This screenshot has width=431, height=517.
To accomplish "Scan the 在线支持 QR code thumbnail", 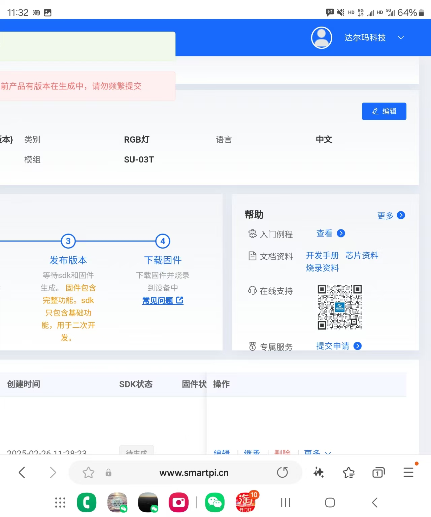I will point(339,307).
